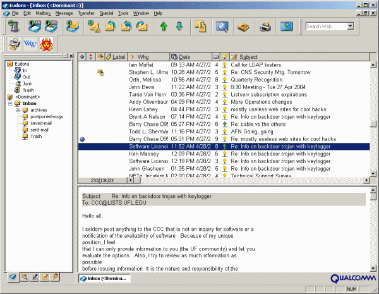This screenshot has height=294, width=379.
Task: Click the printer icon in second toolbar row
Action: point(14,44)
